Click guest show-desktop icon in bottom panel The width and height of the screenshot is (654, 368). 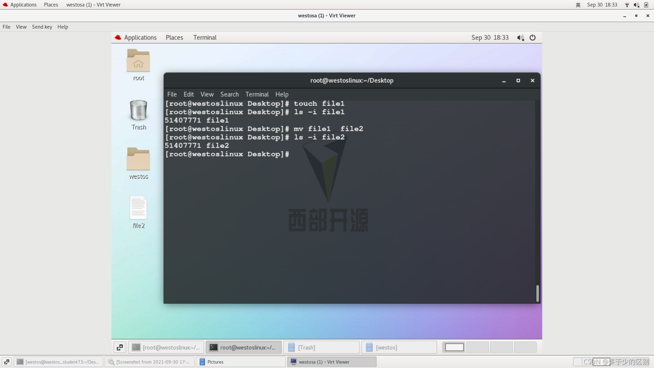pyautogui.click(x=120, y=347)
